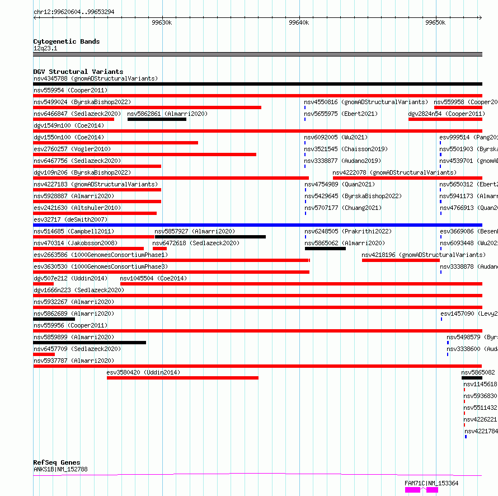Click nsv5655975 (Ebert2021) label
498x496 pixels.
[x=341, y=114]
